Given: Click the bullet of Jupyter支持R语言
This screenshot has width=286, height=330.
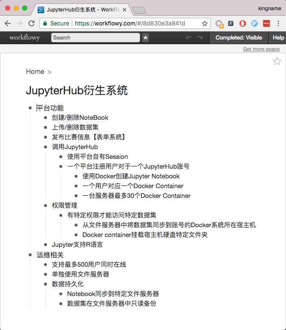Looking at the screenshot, I should (45, 245).
